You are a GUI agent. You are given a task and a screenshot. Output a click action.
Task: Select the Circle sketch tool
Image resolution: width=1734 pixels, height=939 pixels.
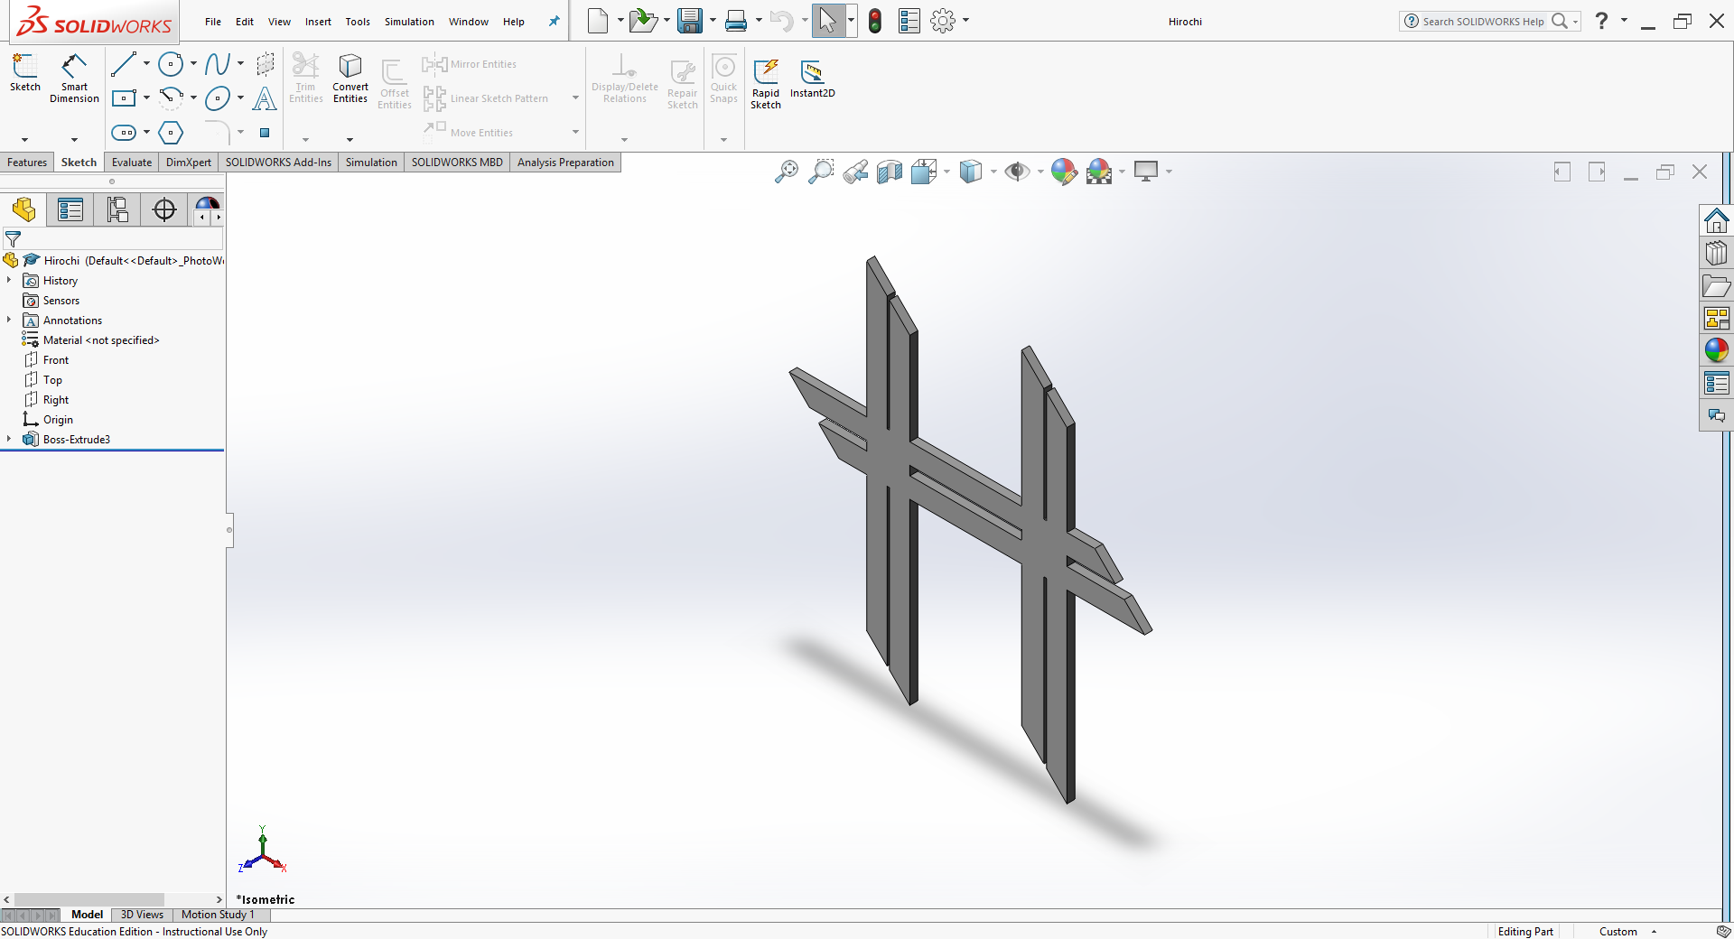coord(171,64)
